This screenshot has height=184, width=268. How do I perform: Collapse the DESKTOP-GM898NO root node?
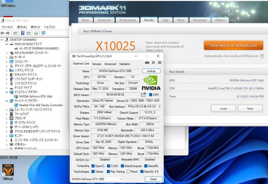pos(2,40)
